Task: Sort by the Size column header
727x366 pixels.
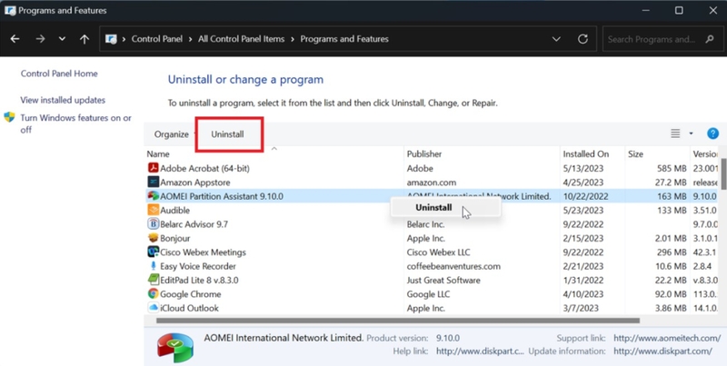Action: (x=635, y=153)
